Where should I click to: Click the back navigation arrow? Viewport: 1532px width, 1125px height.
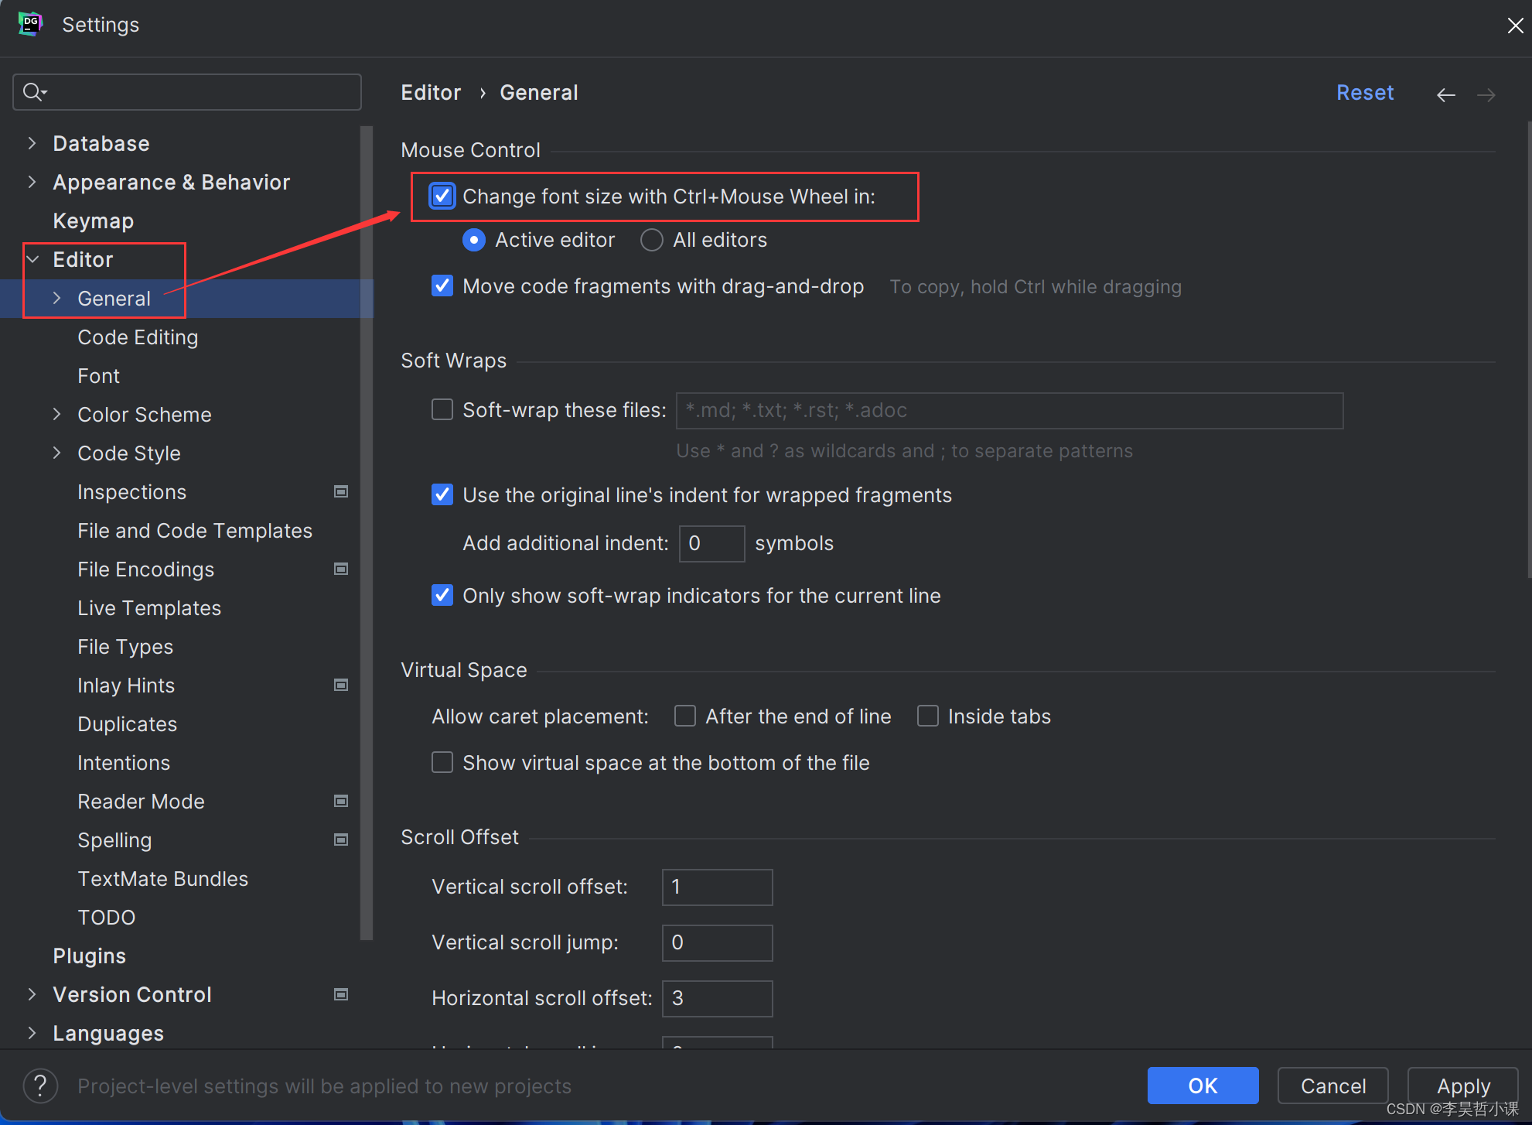click(1445, 94)
